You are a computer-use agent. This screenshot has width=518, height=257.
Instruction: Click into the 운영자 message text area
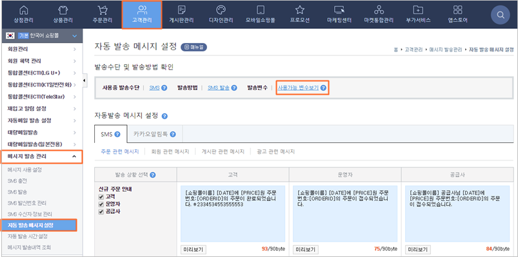point(345,214)
